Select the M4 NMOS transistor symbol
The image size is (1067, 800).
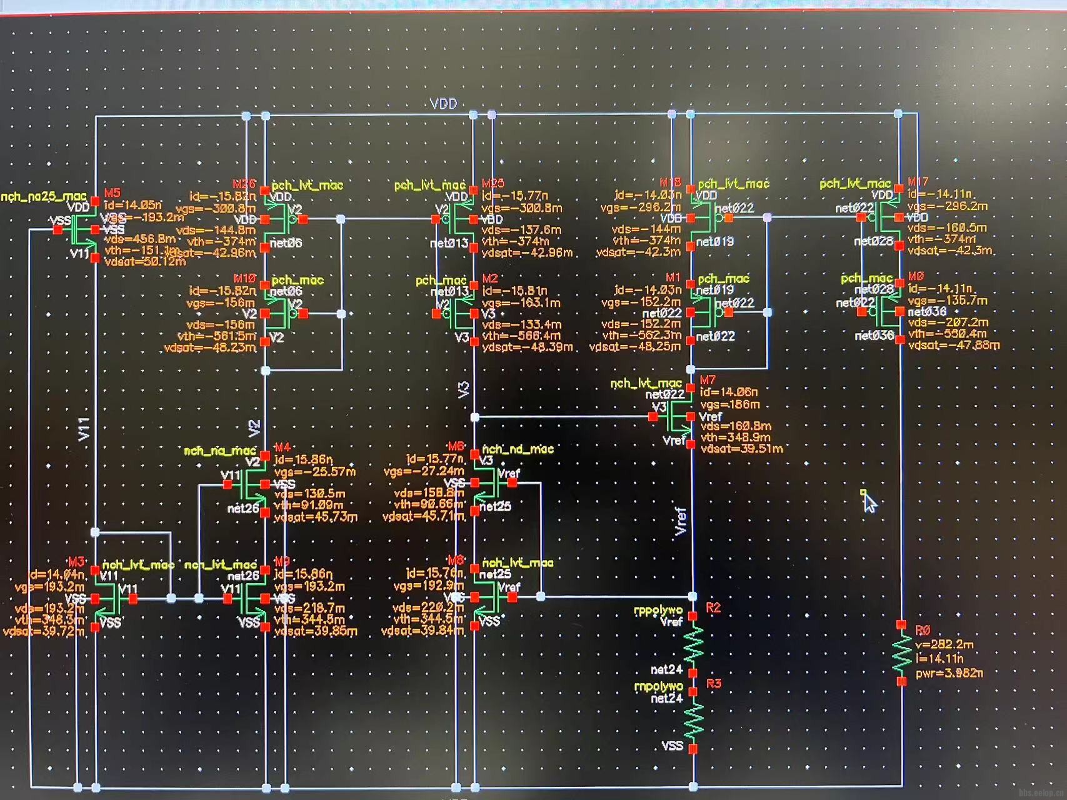click(x=247, y=484)
